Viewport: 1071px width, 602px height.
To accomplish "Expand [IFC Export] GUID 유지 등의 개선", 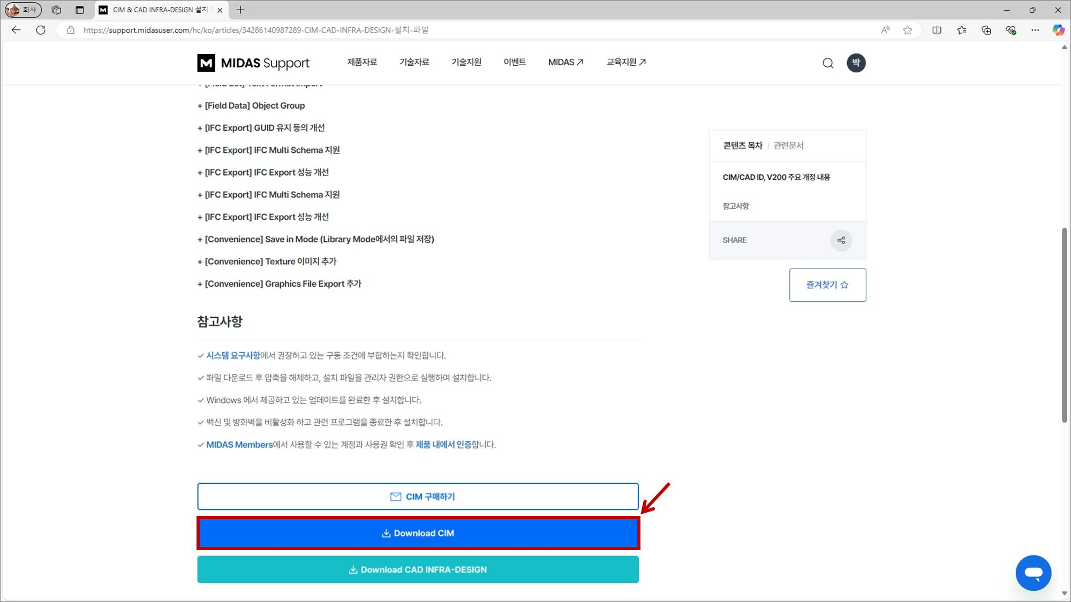I will pos(261,128).
